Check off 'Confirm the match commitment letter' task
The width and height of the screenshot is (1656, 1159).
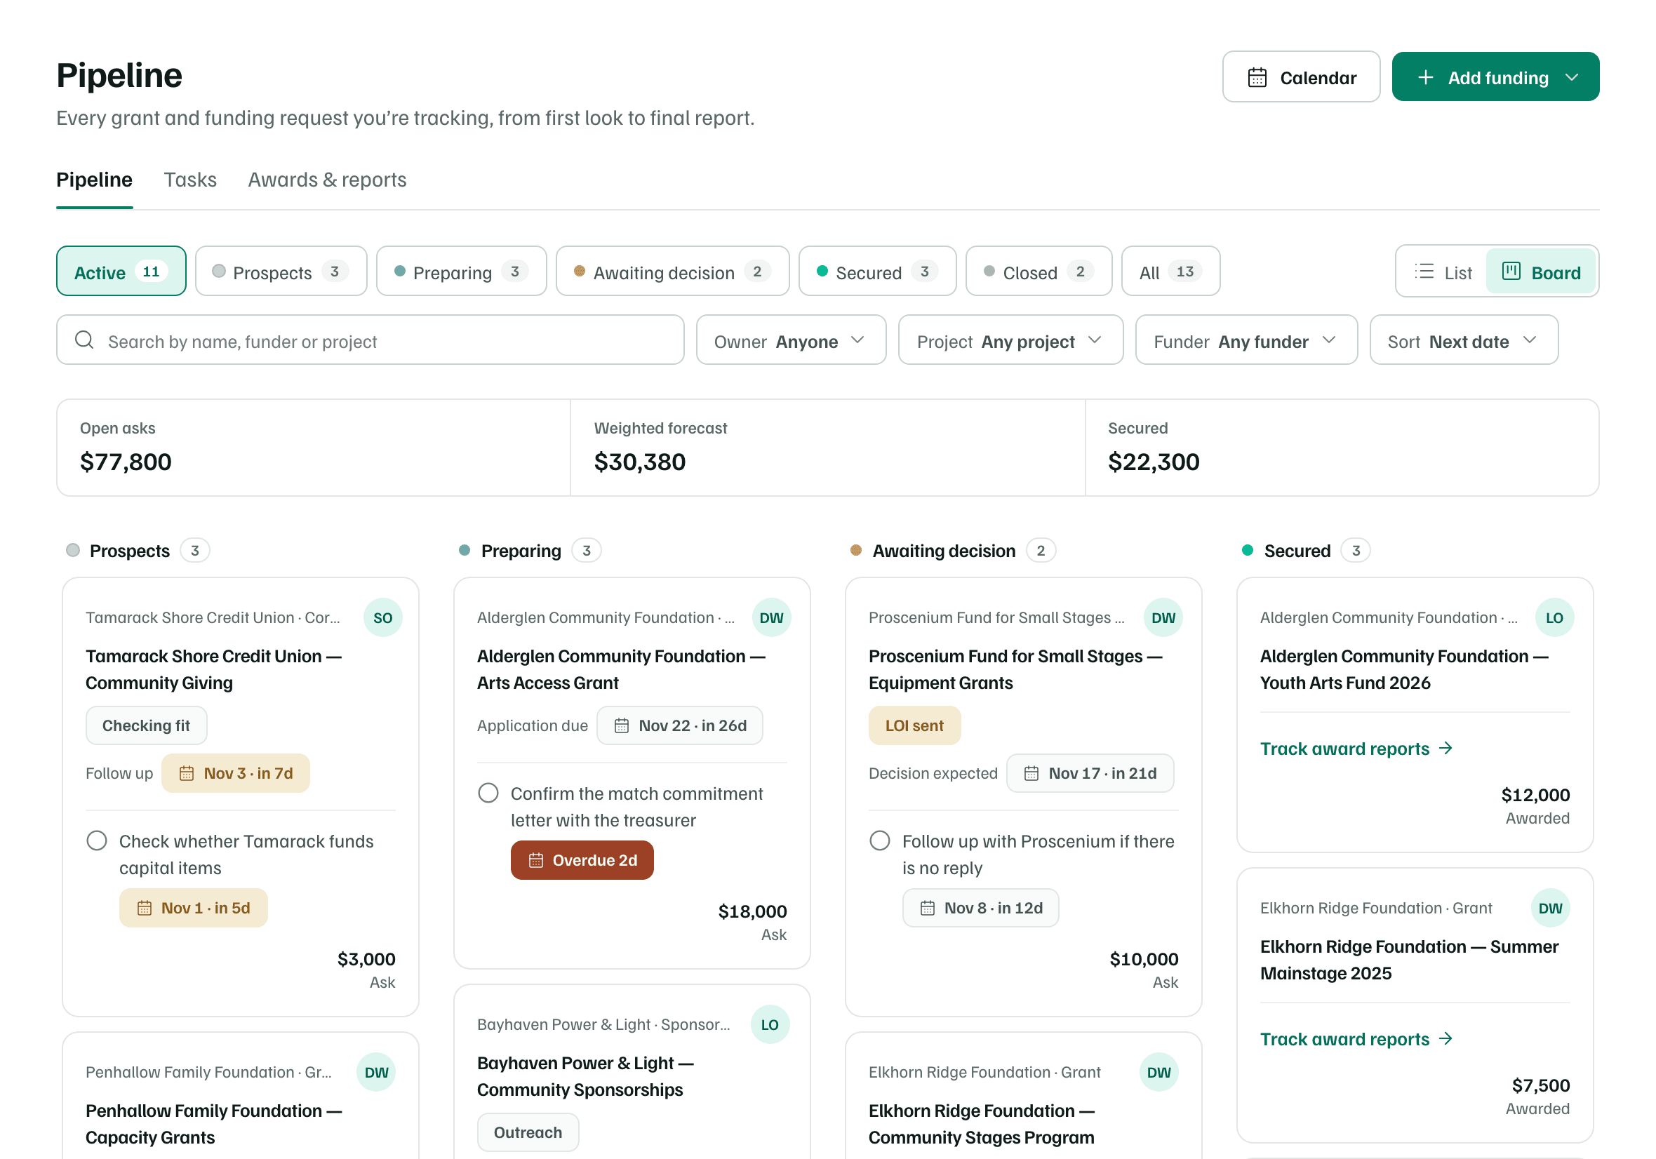488,793
